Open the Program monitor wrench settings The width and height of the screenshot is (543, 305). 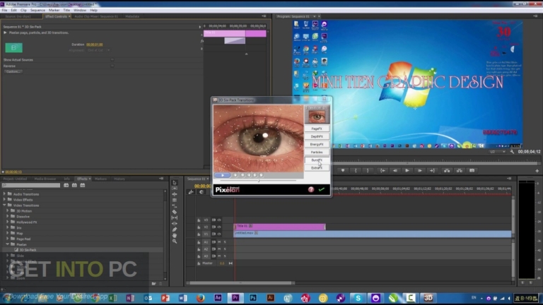click(x=512, y=152)
